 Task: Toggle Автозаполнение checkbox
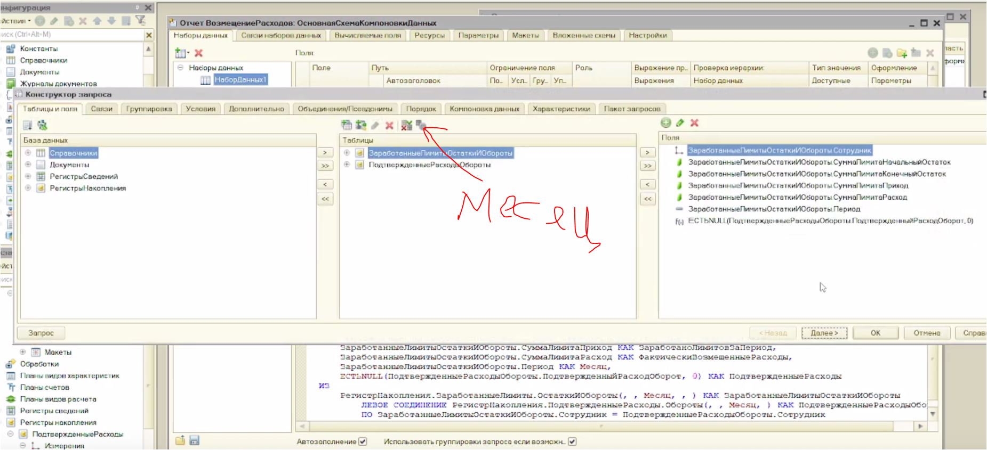(363, 441)
